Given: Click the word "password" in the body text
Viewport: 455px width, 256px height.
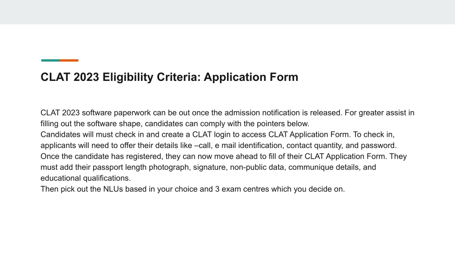Looking at the screenshot, I should click(x=378, y=145).
